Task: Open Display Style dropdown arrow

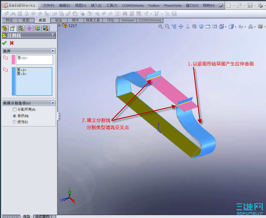Action: pyautogui.click(x=235, y=27)
